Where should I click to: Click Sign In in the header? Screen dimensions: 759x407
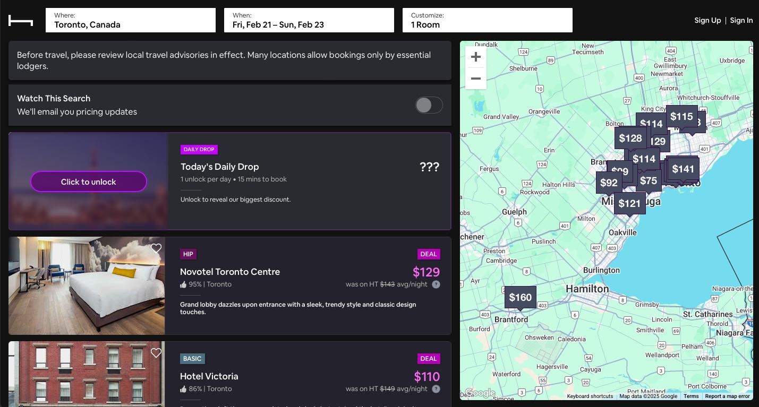pyautogui.click(x=741, y=20)
